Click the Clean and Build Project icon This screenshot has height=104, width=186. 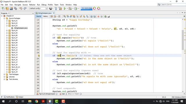[x=60, y=8]
